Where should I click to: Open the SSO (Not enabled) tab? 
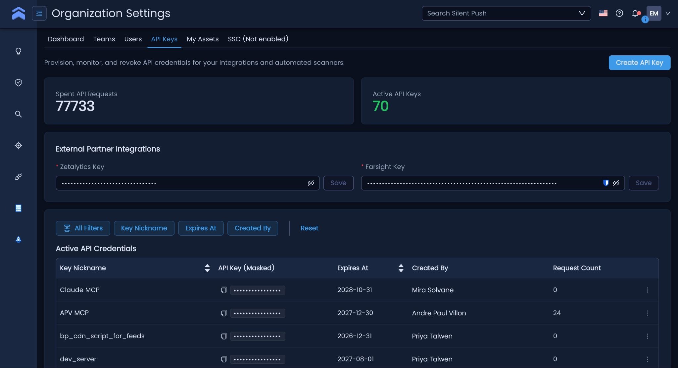[258, 39]
